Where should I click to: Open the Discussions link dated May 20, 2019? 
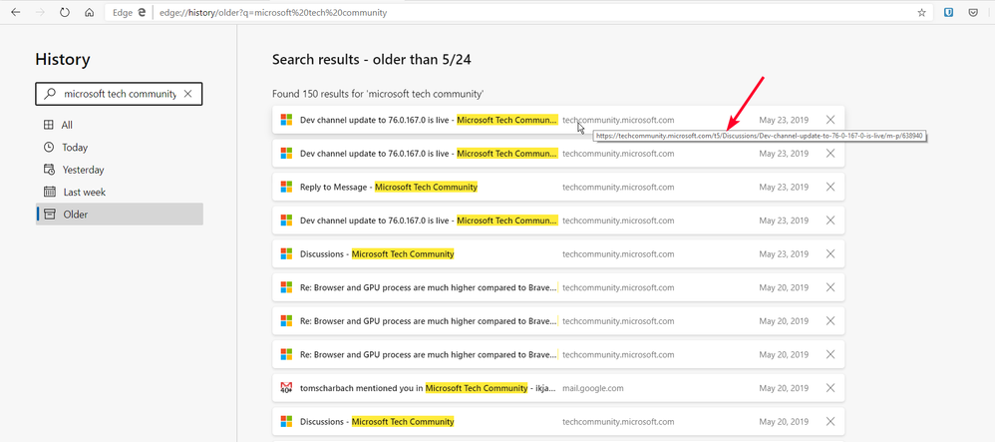coord(377,421)
